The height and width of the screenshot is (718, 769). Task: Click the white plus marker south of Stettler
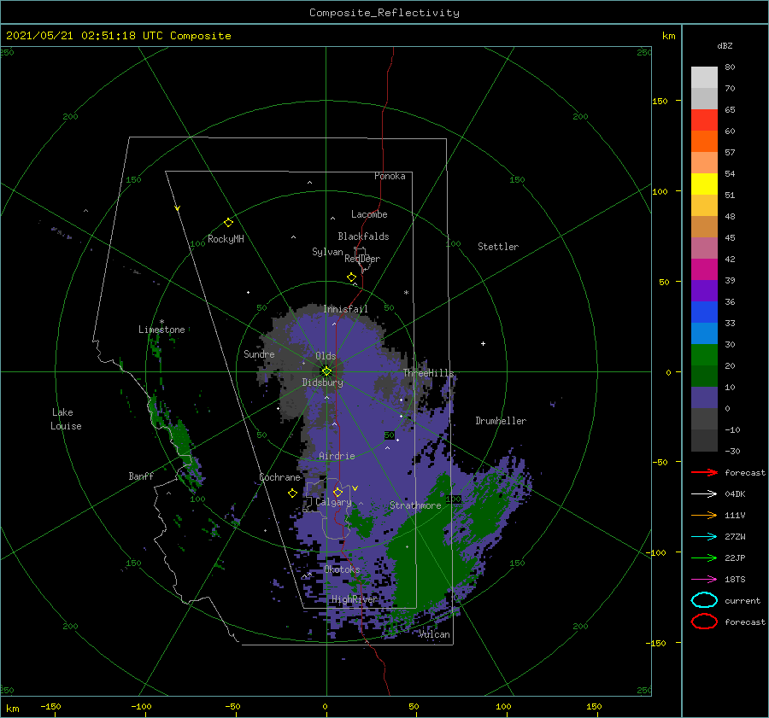[483, 343]
